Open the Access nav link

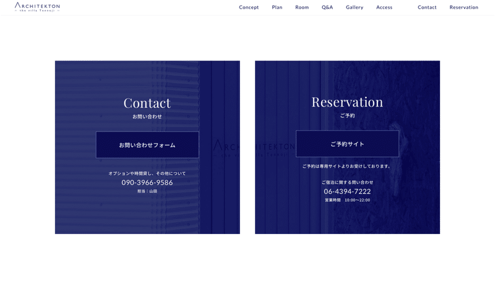pos(384,7)
